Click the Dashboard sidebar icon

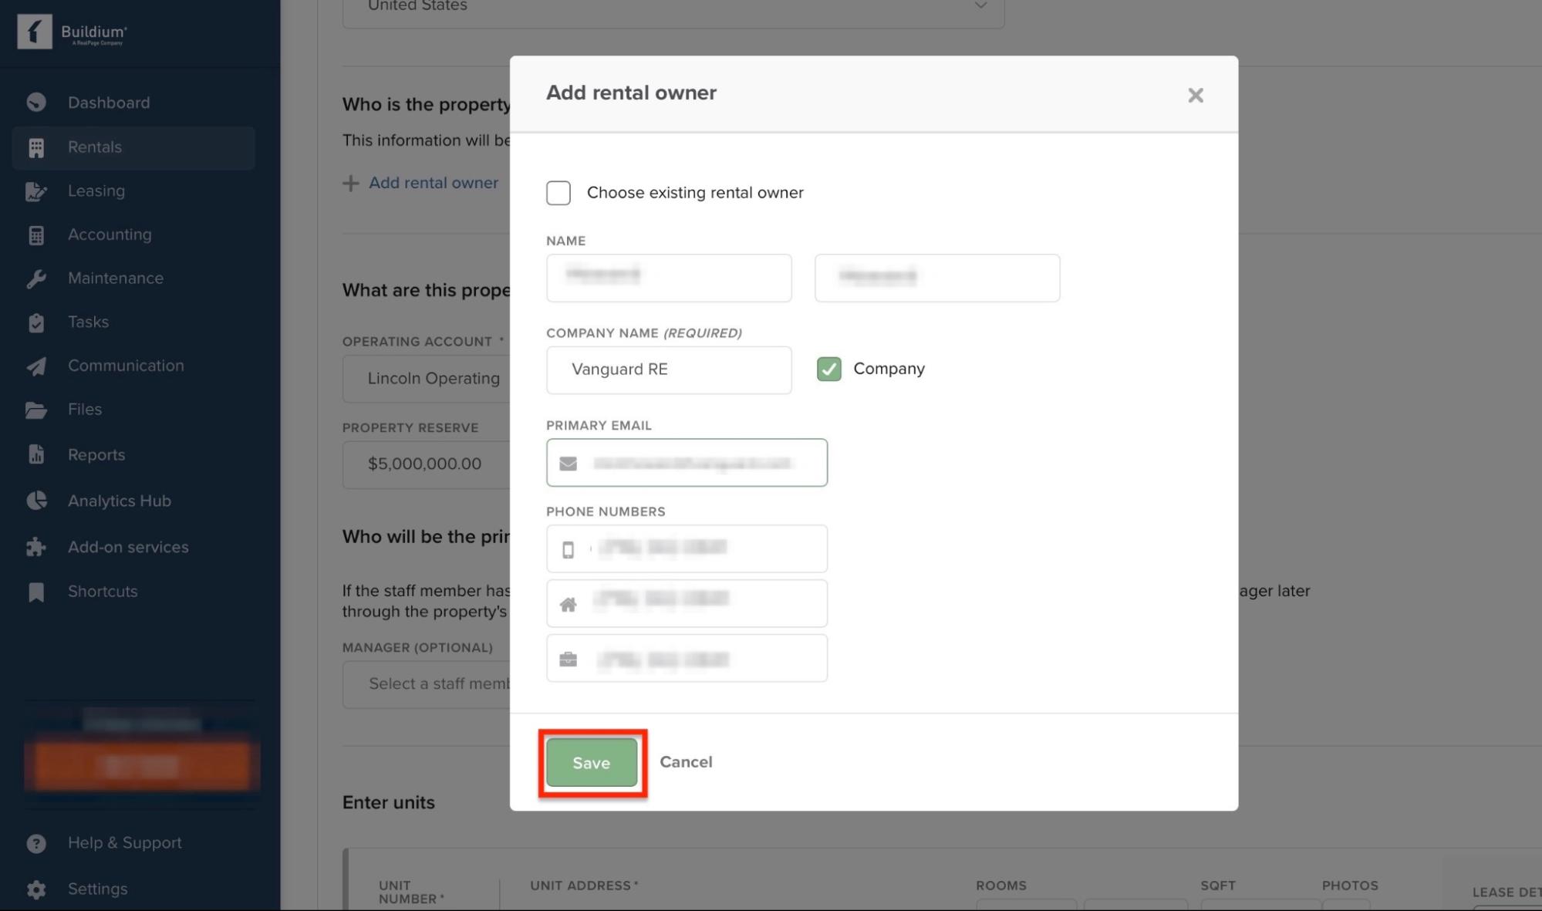(x=36, y=103)
